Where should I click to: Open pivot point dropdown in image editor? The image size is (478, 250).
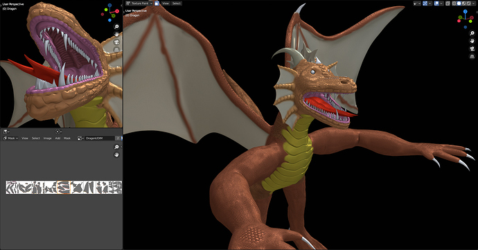pos(58,132)
